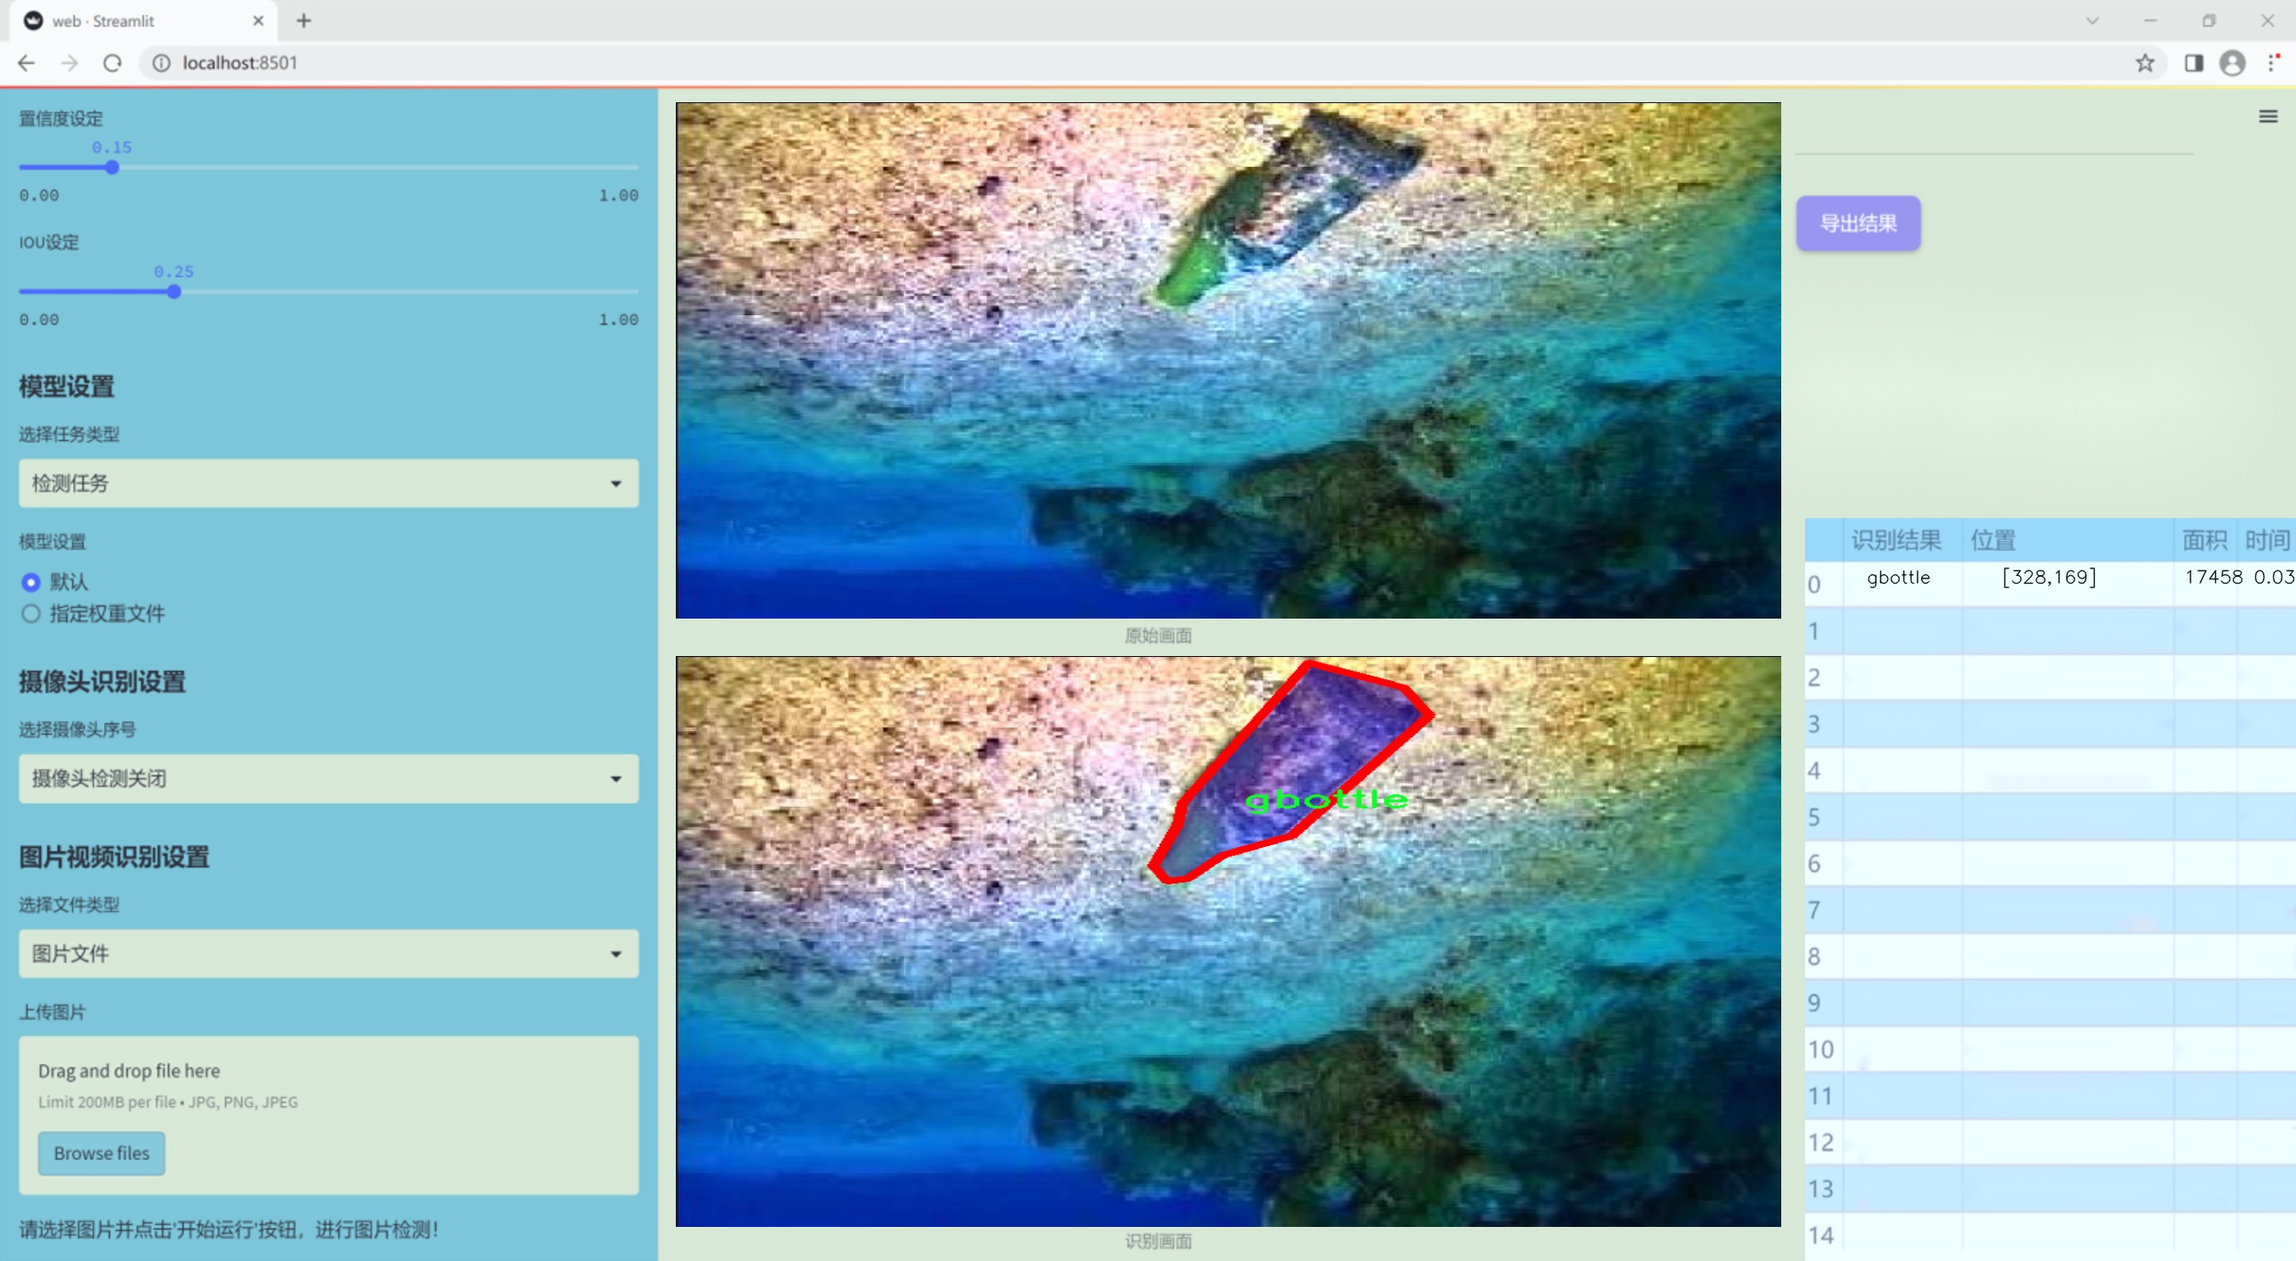
Task: Open new browser tab plus icon
Action: tap(304, 20)
